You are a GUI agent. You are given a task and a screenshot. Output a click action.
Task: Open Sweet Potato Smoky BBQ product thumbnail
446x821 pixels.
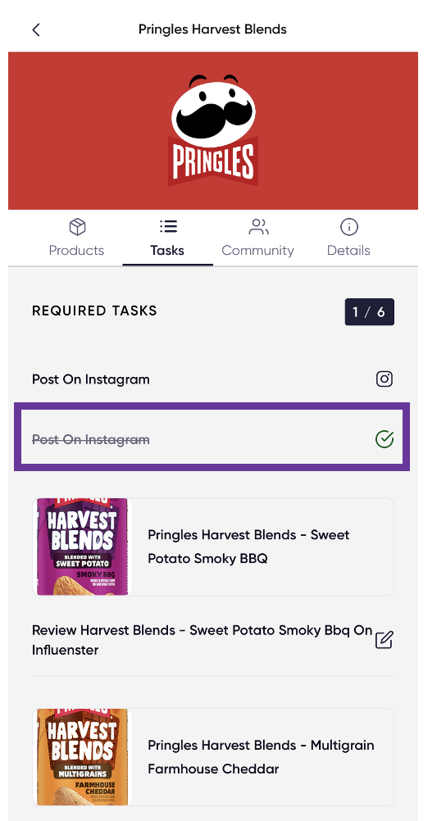[82, 547]
